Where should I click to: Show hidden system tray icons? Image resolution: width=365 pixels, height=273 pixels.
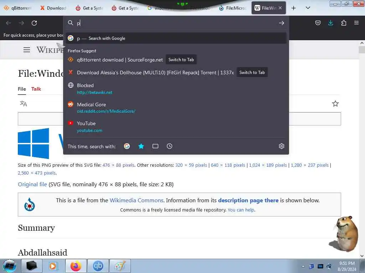pyautogui.click(x=303, y=266)
